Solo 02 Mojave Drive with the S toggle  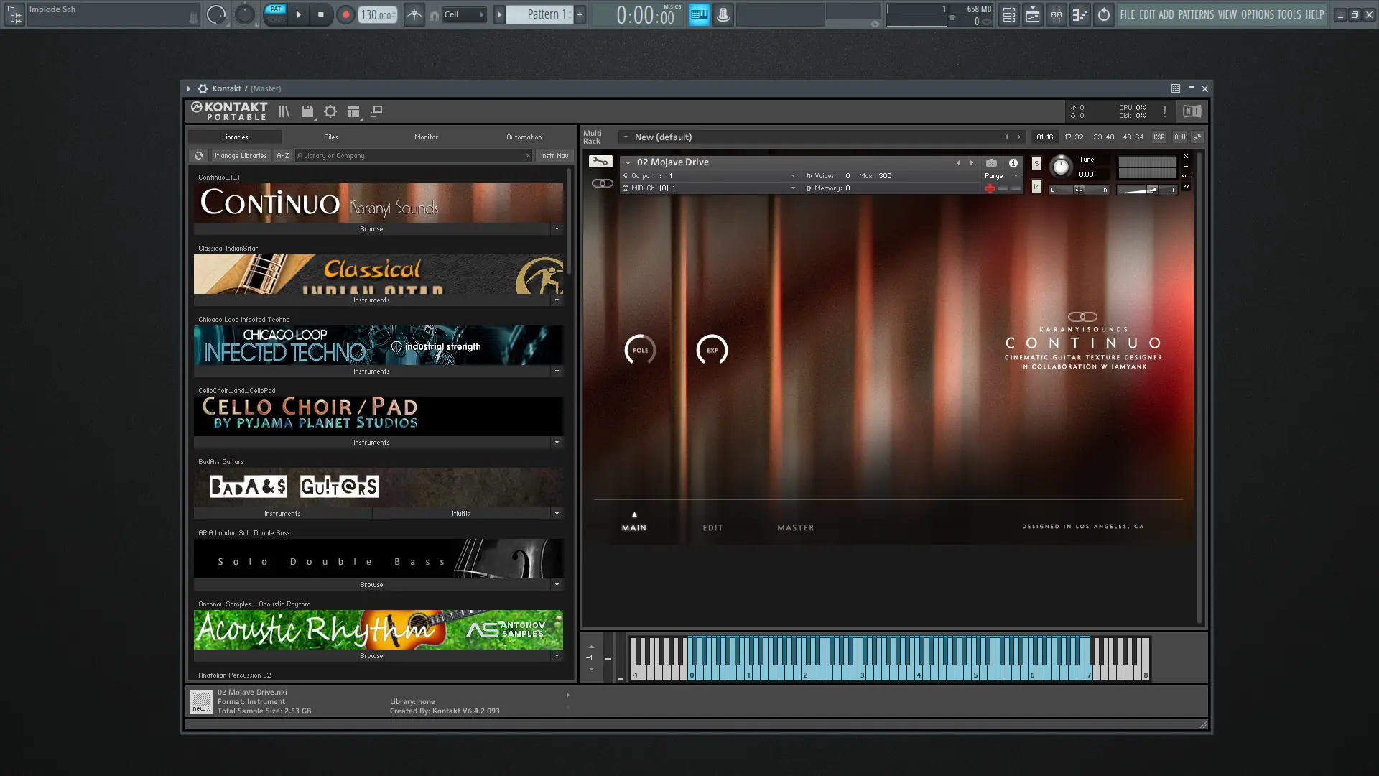coord(1036,164)
